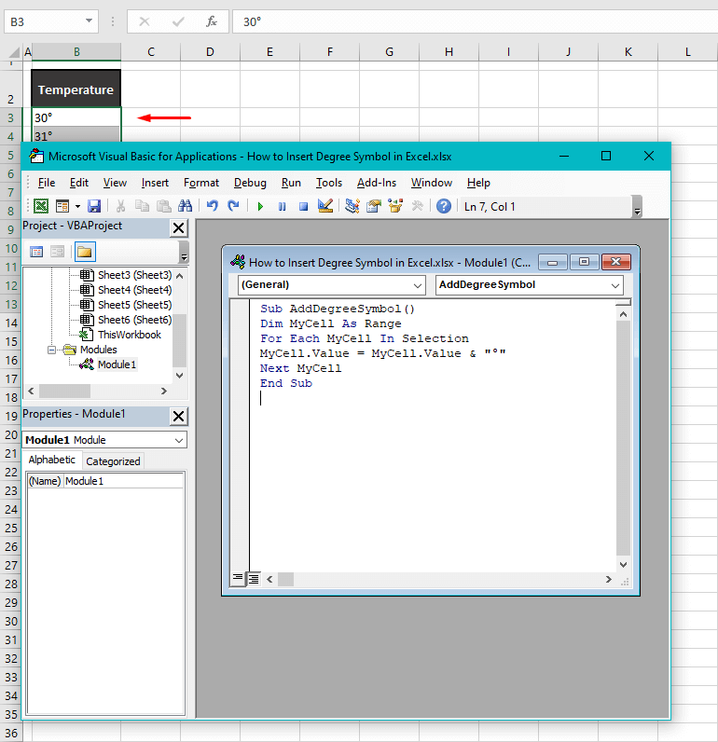Save the VBA project with floppy icon
The image size is (718, 742).
click(94, 206)
